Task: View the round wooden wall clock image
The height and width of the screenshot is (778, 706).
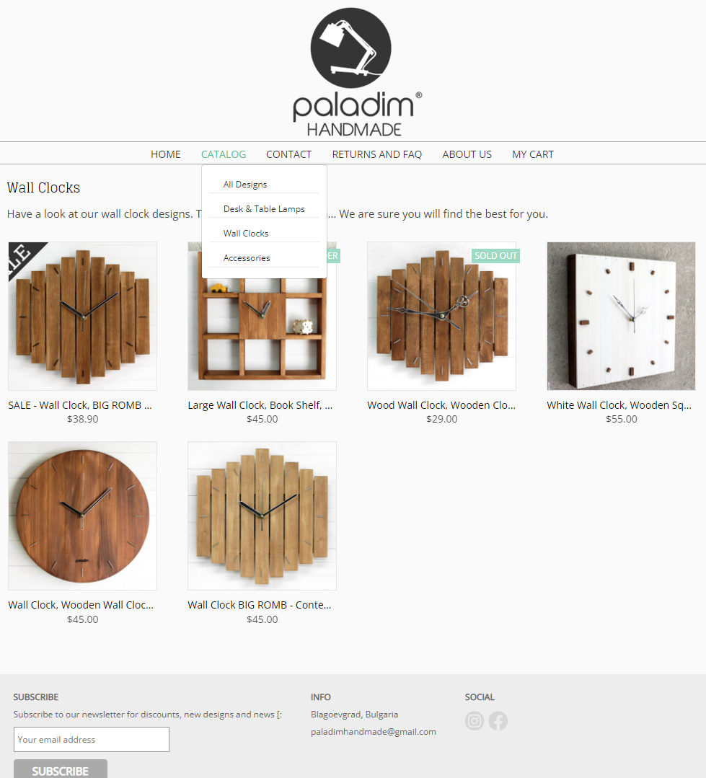Action: (82, 516)
